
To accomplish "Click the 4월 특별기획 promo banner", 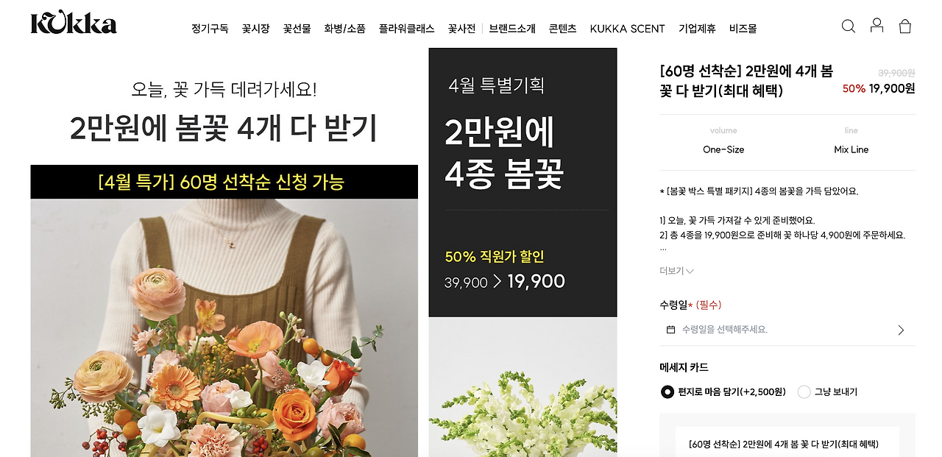I will (523, 183).
